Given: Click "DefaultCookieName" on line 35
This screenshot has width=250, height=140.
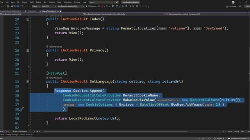Looking at the screenshot, I should click(x=140, y=95).
